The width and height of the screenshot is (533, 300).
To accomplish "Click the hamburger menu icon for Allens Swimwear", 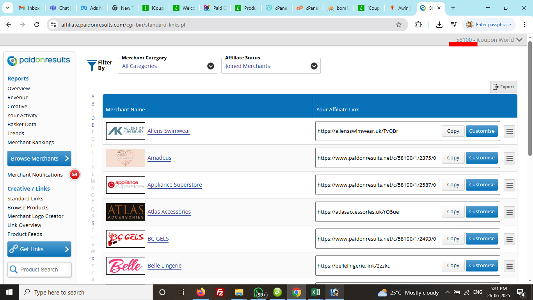I will click(509, 132).
